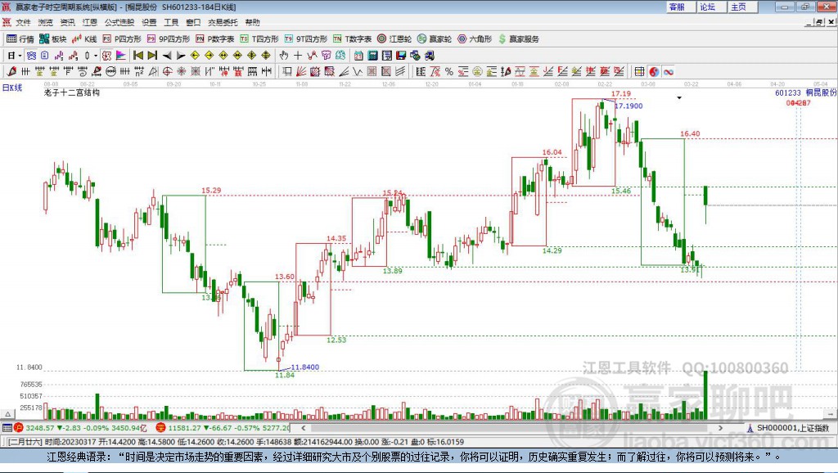This screenshot has width=838, height=473.
Task: Click the 日K线 label
Action: click(x=12, y=88)
